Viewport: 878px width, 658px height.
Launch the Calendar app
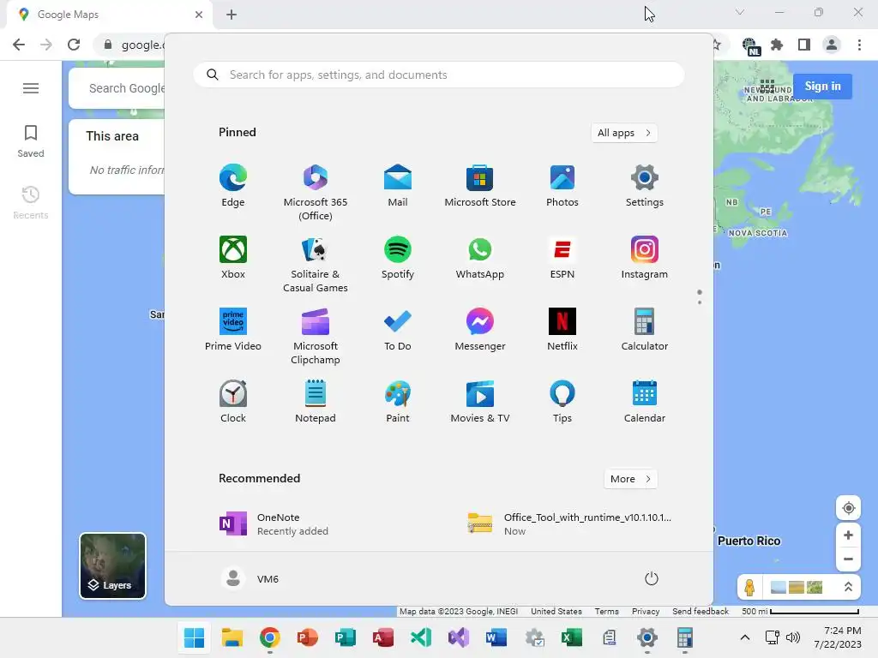tap(645, 402)
